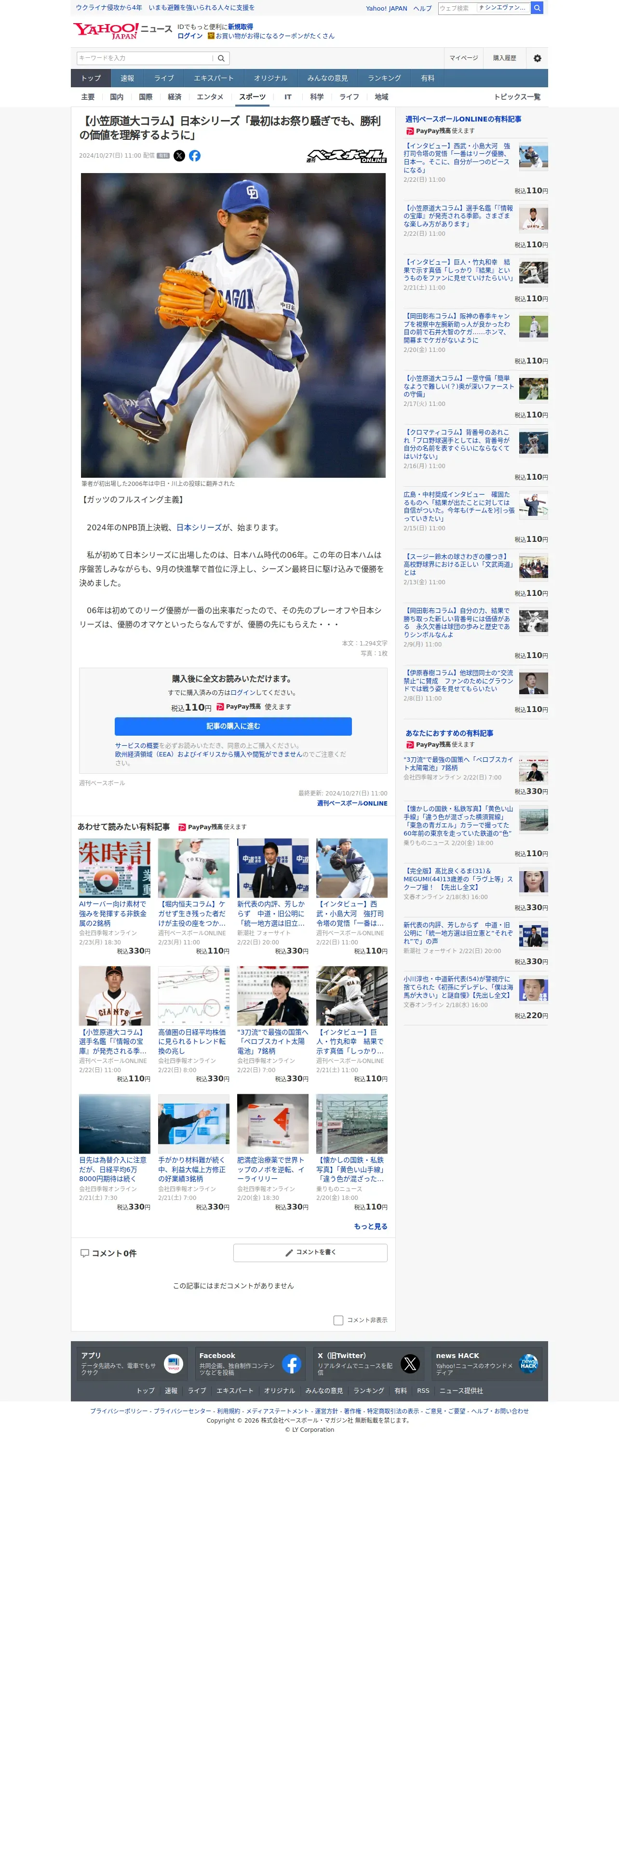
Task: Click the RSS link in the footer navigation
Action: (x=423, y=1391)
